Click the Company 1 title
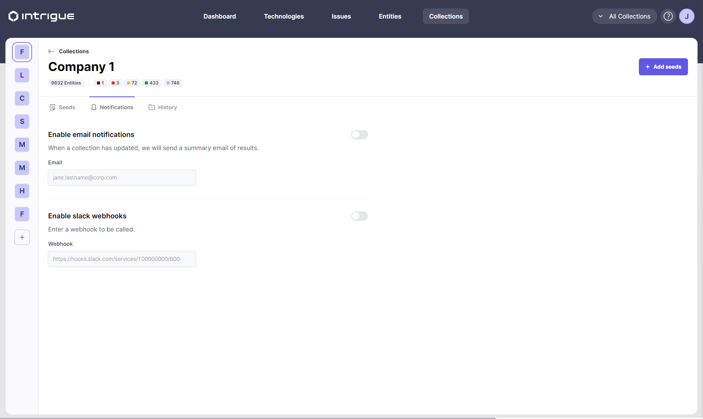Screen dimensions: 703x419 point(81,67)
